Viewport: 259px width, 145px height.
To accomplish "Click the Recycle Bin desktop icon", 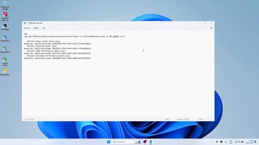I will coord(5,5).
